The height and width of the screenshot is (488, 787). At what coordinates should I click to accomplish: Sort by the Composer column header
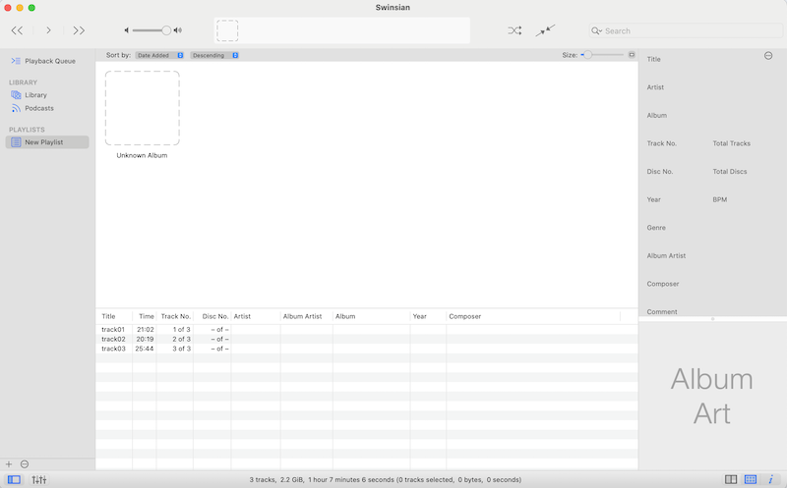[x=533, y=316]
